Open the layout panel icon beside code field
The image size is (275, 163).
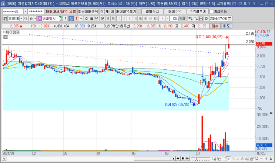[5, 19]
